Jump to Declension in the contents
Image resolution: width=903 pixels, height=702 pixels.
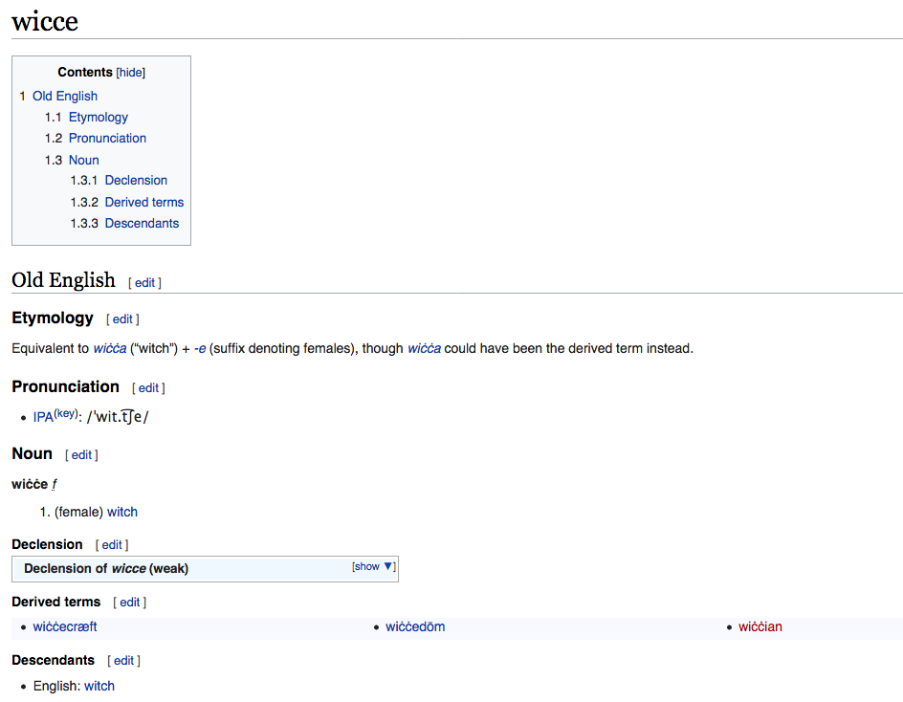[x=136, y=180]
